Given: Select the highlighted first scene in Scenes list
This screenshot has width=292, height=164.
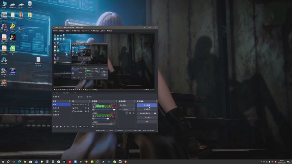Looking at the screenshot, I should coord(61,105).
